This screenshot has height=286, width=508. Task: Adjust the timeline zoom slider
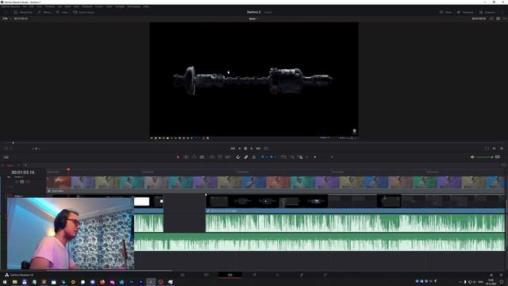[319, 157]
